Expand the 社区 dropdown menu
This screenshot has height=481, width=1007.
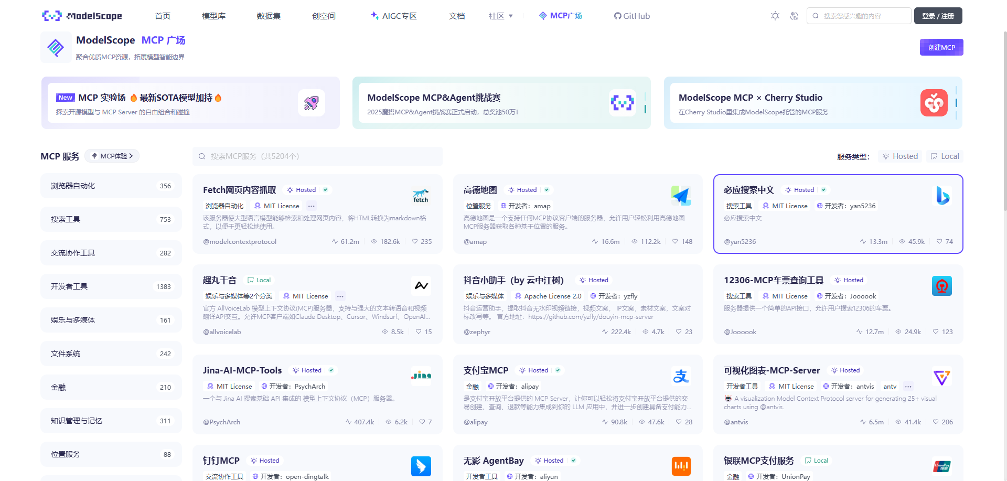pos(501,16)
